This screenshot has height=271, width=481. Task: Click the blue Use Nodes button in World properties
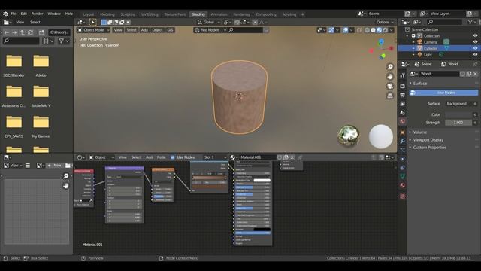444,93
